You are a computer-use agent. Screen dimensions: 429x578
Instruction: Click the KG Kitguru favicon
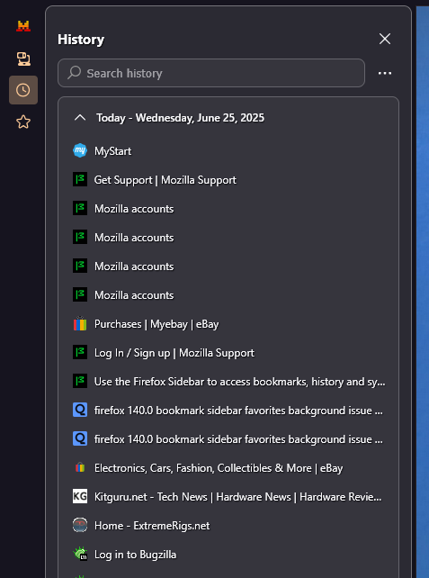80,497
